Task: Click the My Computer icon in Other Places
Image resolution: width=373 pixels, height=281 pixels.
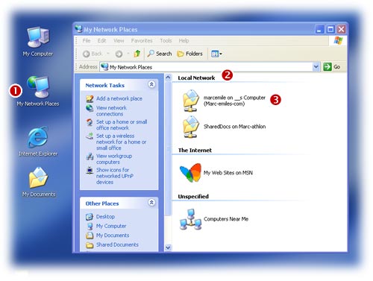Action: coord(90,226)
